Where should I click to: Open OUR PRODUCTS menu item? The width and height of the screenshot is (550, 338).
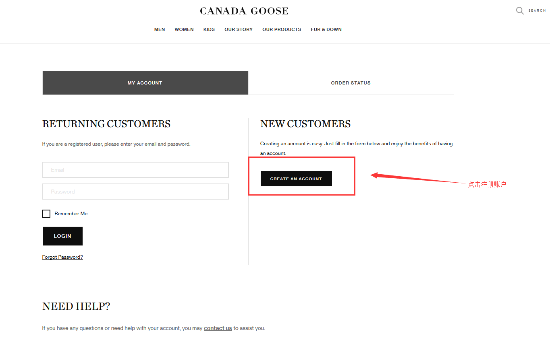[x=282, y=29]
